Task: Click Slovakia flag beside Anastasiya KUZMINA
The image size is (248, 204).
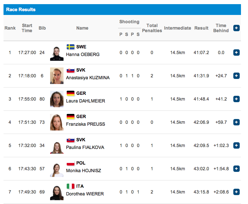Action: [x=71, y=70]
